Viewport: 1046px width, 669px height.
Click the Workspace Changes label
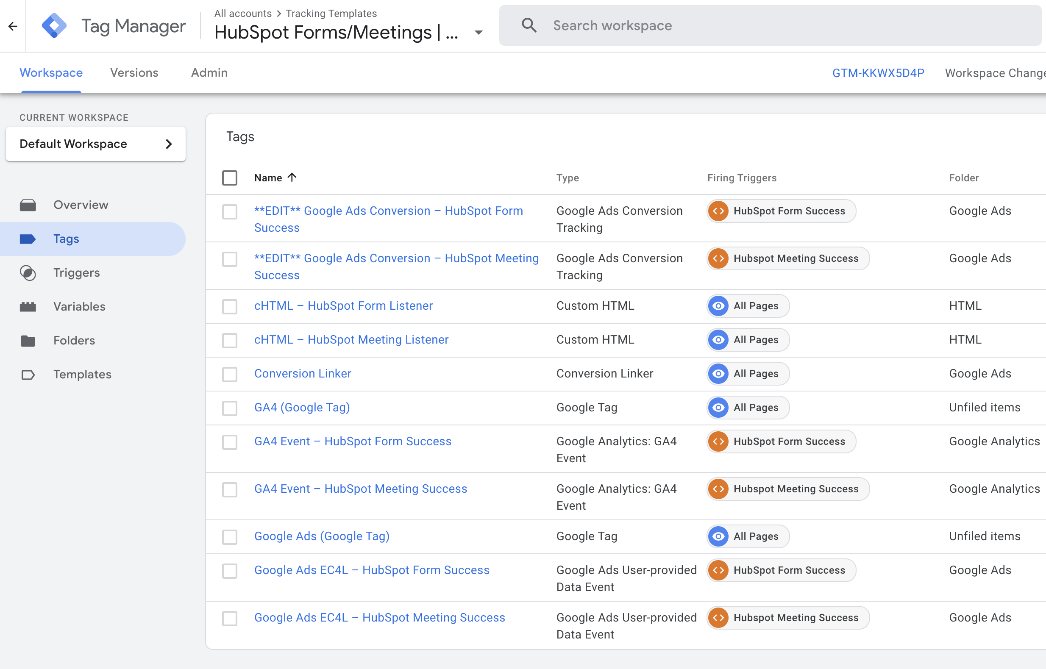click(x=995, y=73)
